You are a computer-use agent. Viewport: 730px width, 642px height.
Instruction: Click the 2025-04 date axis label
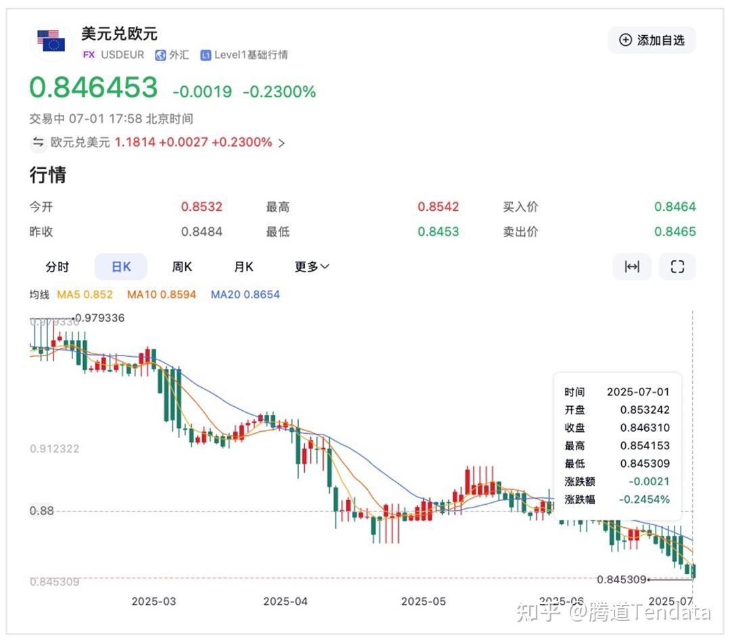click(x=285, y=601)
